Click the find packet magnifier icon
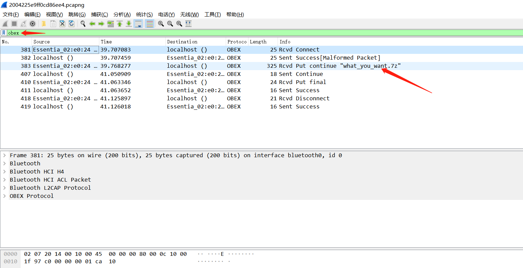This screenshot has width=523, height=268. tap(82, 24)
